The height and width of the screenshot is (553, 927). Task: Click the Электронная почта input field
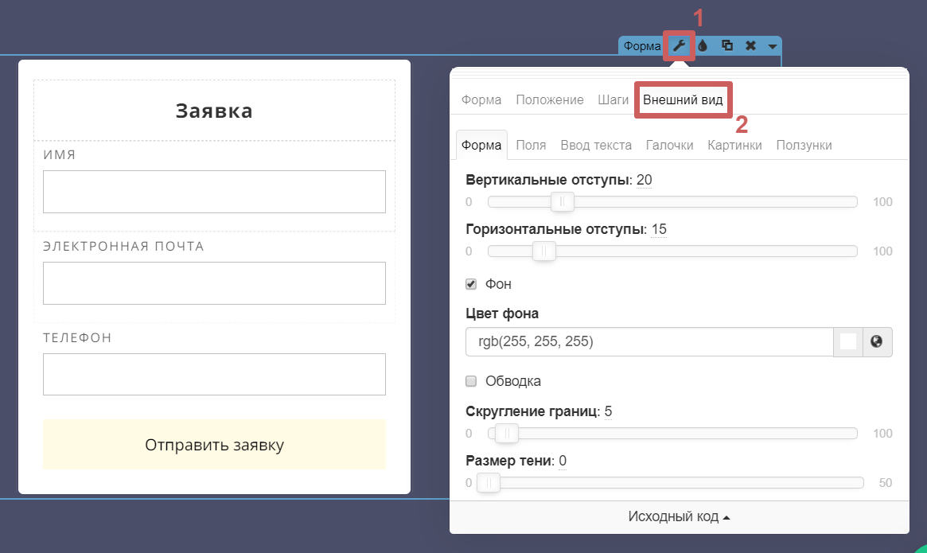point(214,283)
